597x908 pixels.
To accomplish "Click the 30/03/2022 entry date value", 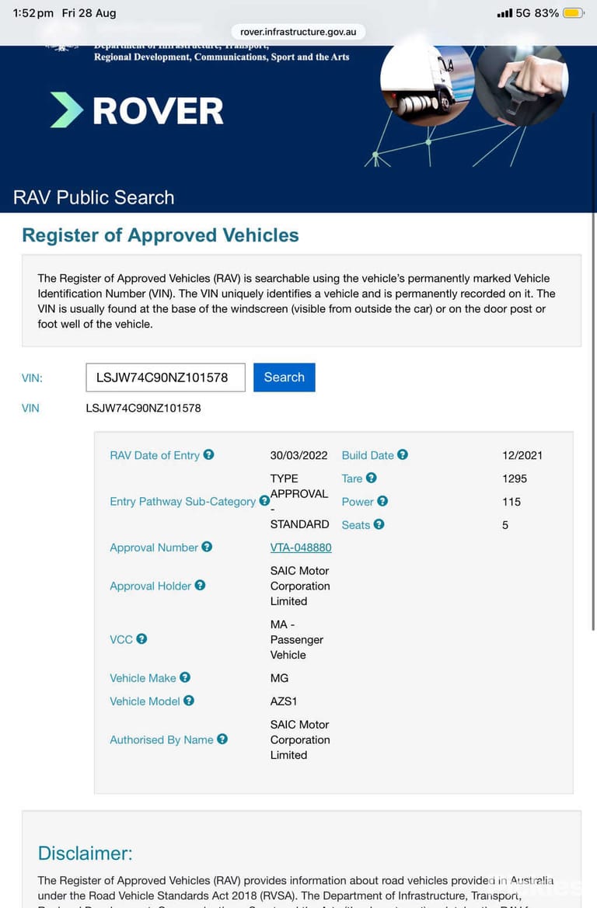I will pos(299,455).
